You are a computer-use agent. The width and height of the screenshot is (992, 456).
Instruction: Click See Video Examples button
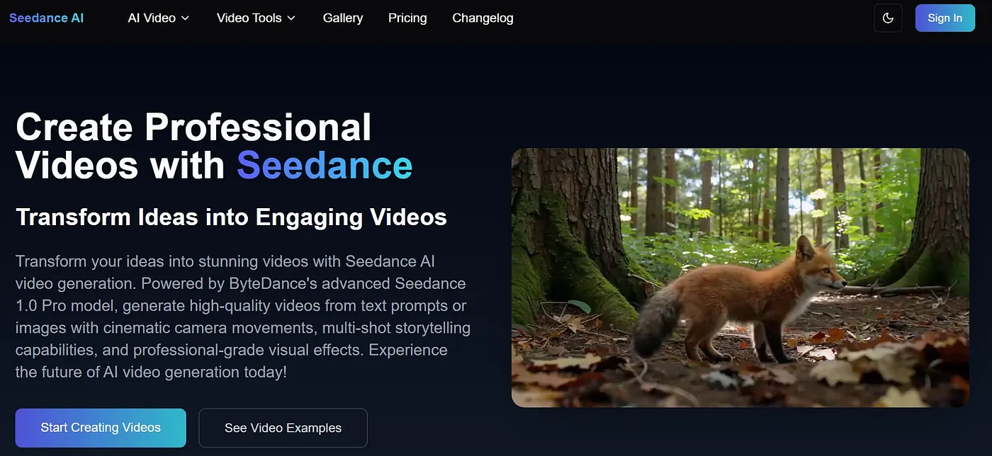[x=283, y=428]
